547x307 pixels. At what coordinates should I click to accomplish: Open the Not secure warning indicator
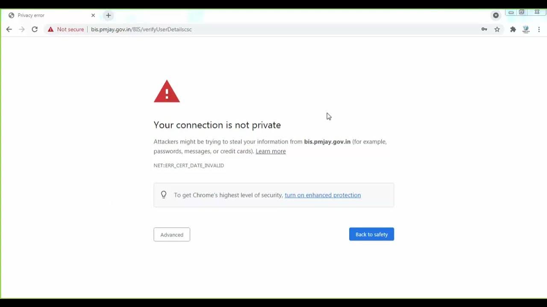click(x=66, y=29)
